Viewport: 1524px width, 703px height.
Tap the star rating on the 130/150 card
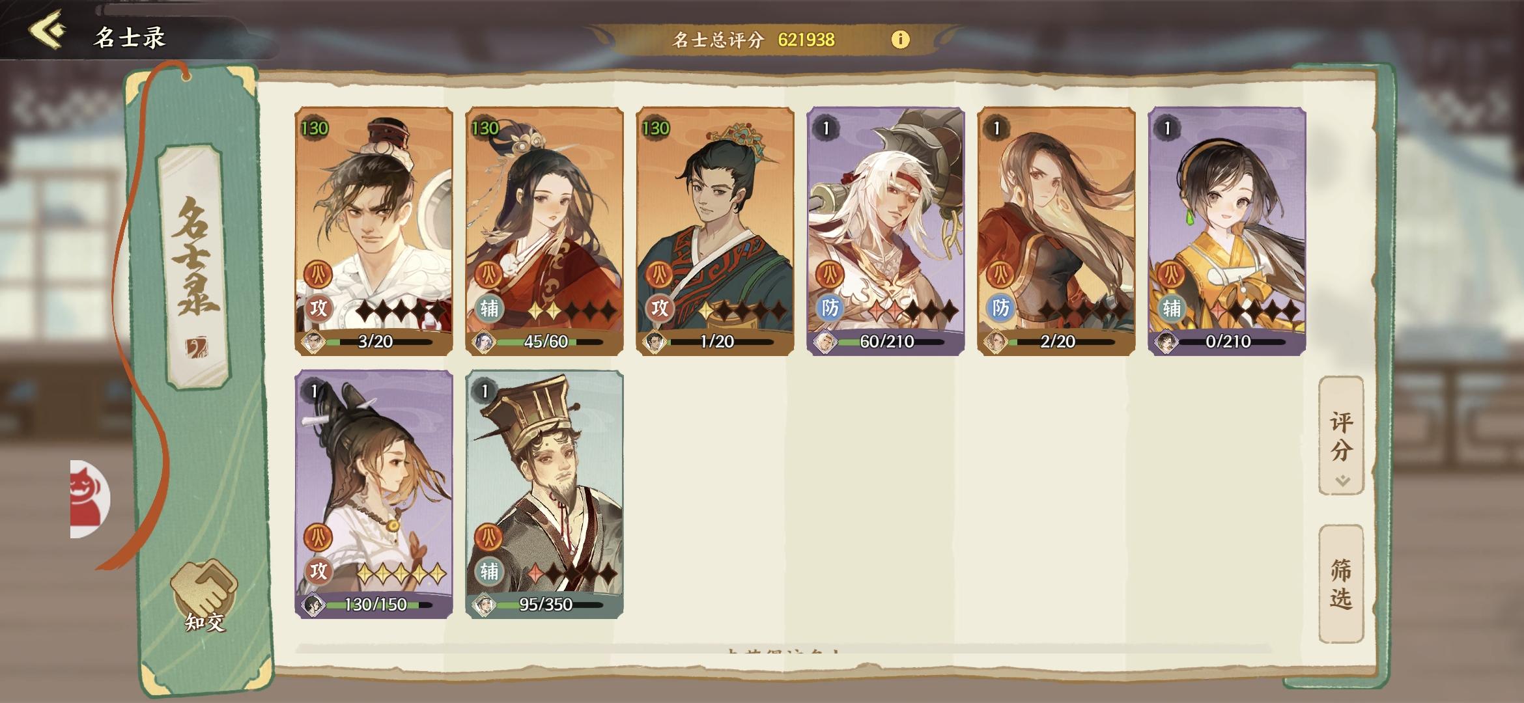click(x=401, y=573)
